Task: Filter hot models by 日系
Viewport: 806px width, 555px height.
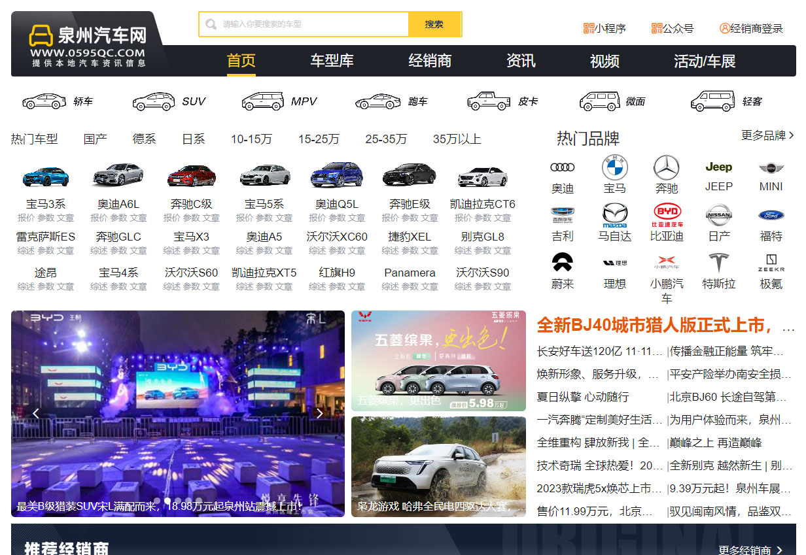Action: [194, 139]
